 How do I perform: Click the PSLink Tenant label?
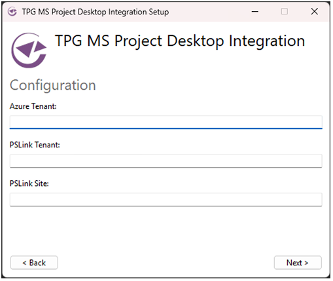click(35, 145)
